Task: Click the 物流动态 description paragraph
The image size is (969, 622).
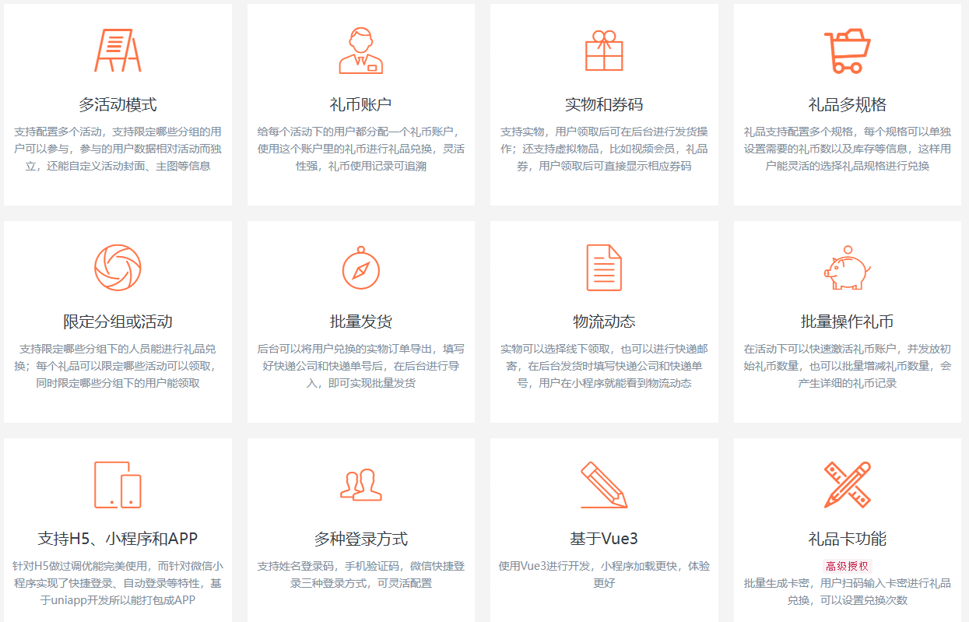Action: [604, 366]
